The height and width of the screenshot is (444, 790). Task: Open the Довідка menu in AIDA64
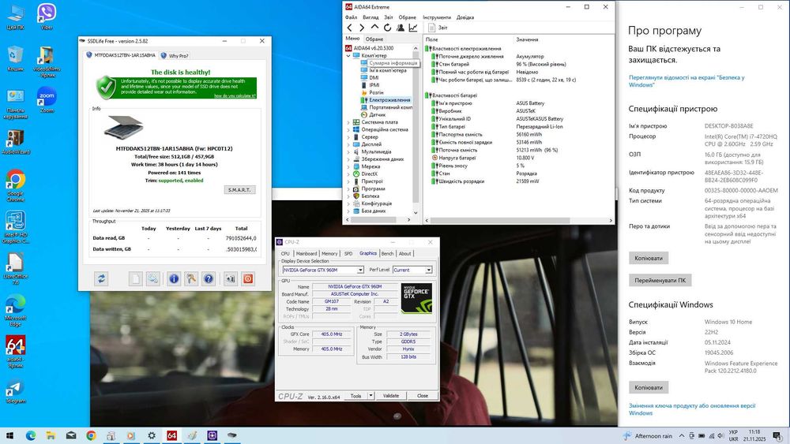(465, 17)
